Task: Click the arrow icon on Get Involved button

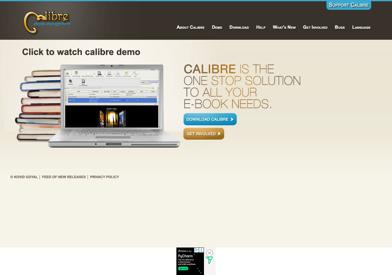Action: click(220, 134)
